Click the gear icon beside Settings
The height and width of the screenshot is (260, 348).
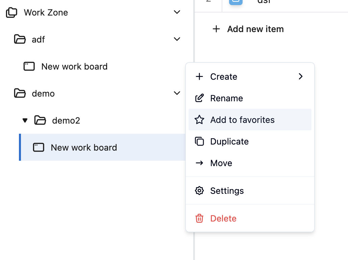[199, 191]
